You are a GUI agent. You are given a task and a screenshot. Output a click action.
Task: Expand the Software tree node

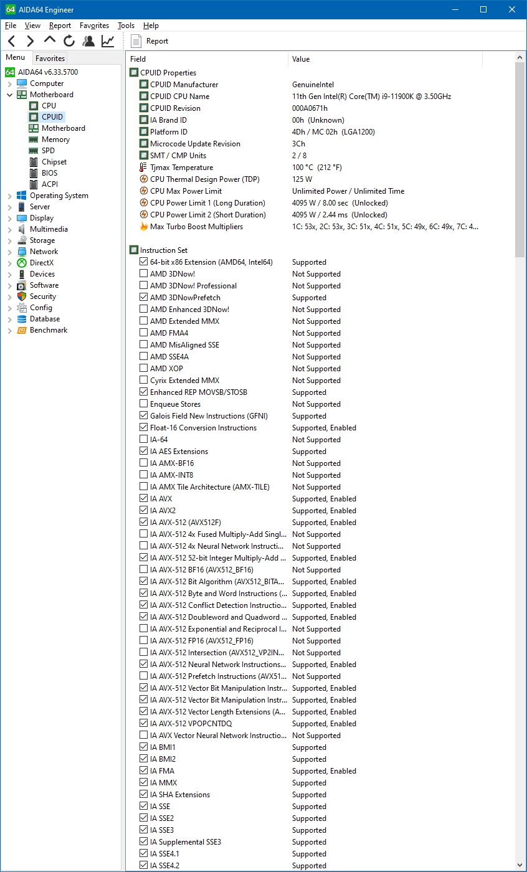click(x=9, y=285)
